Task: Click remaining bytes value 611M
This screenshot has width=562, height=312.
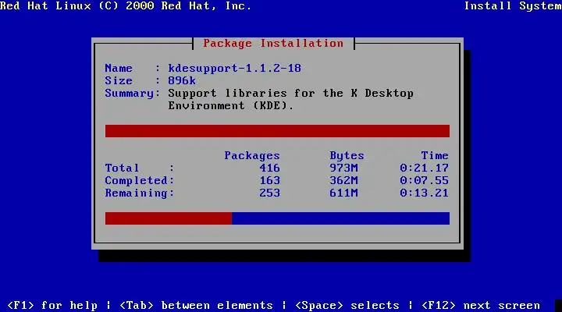Action: coord(343,193)
